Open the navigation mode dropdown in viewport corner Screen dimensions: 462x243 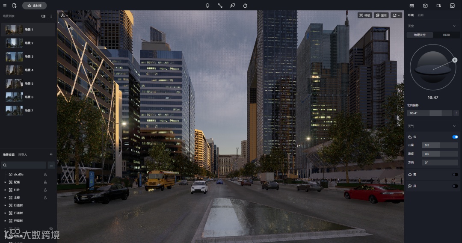64,15
